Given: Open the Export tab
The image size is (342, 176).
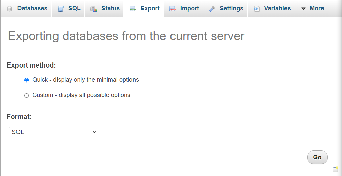Looking at the screenshot, I should tap(144, 9).
